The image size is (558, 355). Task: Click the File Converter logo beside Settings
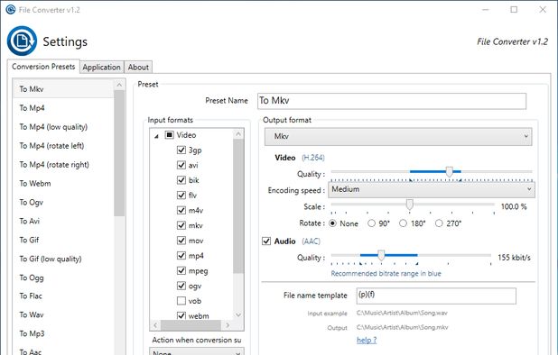[x=22, y=41]
